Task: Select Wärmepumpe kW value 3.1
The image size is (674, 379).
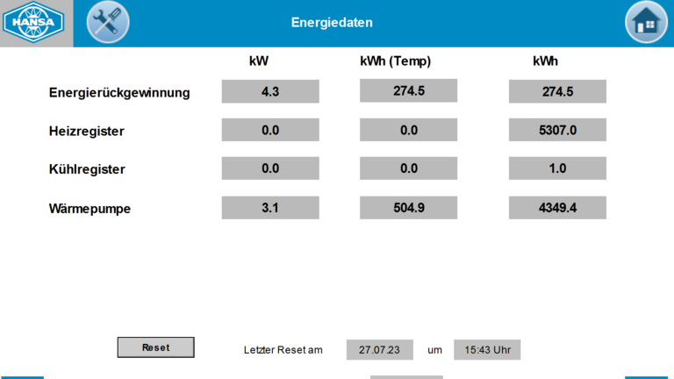Action: tap(270, 208)
